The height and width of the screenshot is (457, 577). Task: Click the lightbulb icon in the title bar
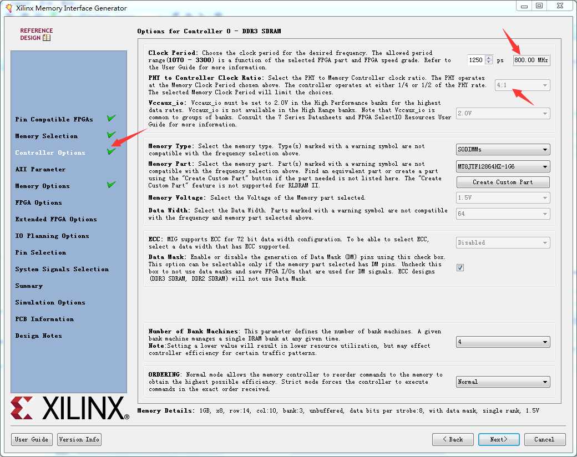point(9,8)
